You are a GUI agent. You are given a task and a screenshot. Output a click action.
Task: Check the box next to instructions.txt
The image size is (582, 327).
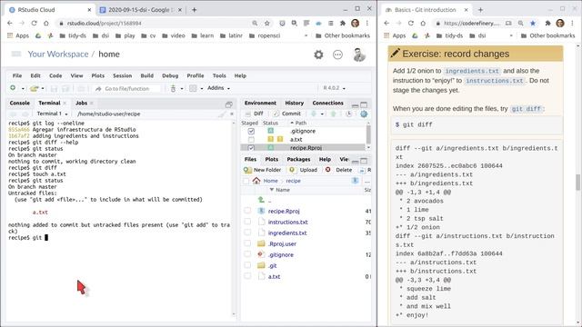pos(247,222)
